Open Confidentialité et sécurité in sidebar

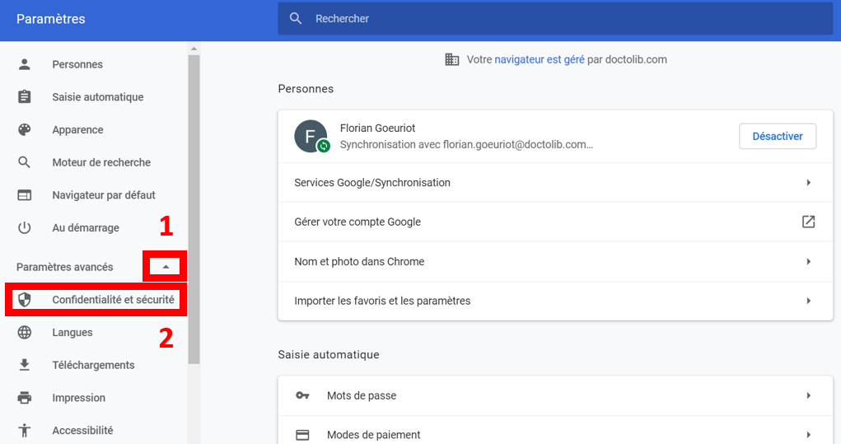113,300
